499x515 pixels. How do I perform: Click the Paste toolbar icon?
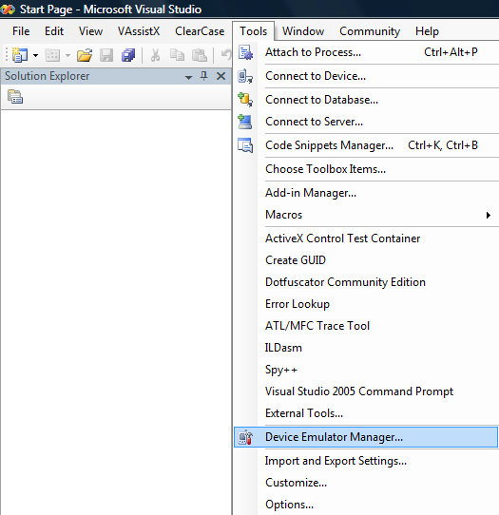pyautogui.click(x=200, y=55)
